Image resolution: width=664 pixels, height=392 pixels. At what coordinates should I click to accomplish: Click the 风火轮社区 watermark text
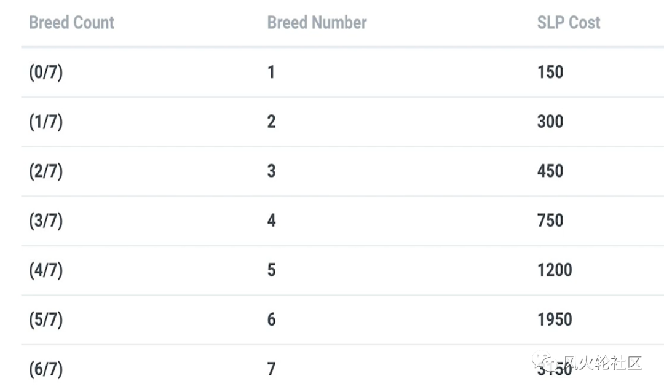[x=604, y=363]
